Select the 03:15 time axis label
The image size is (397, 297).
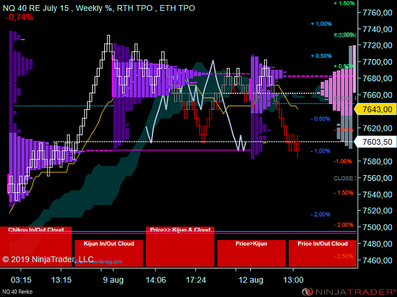pyautogui.click(x=21, y=280)
